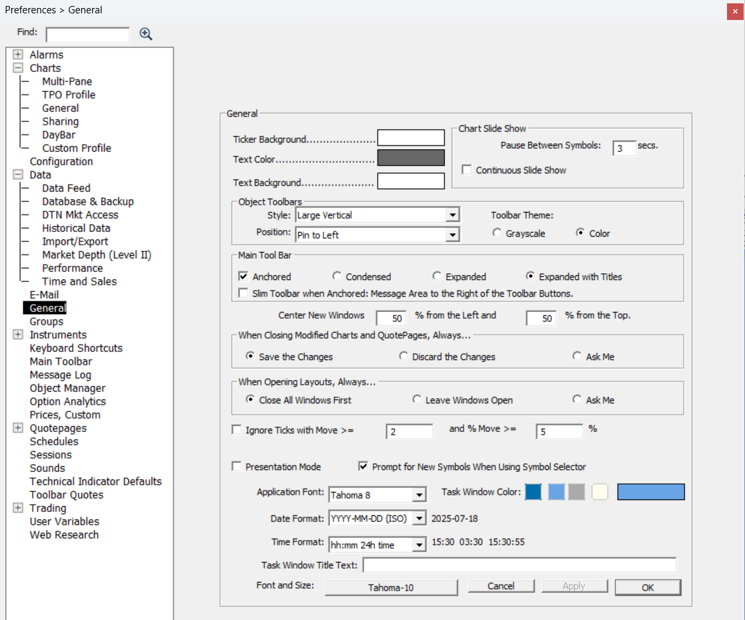Click the Find search input box

coord(88,34)
